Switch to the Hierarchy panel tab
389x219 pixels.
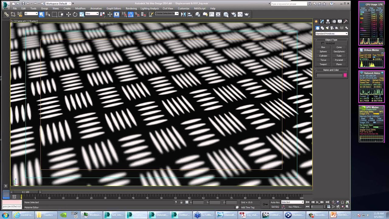328,21
